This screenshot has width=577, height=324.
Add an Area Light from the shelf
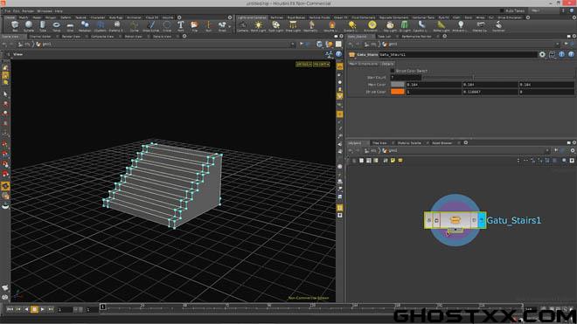(x=293, y=25)
